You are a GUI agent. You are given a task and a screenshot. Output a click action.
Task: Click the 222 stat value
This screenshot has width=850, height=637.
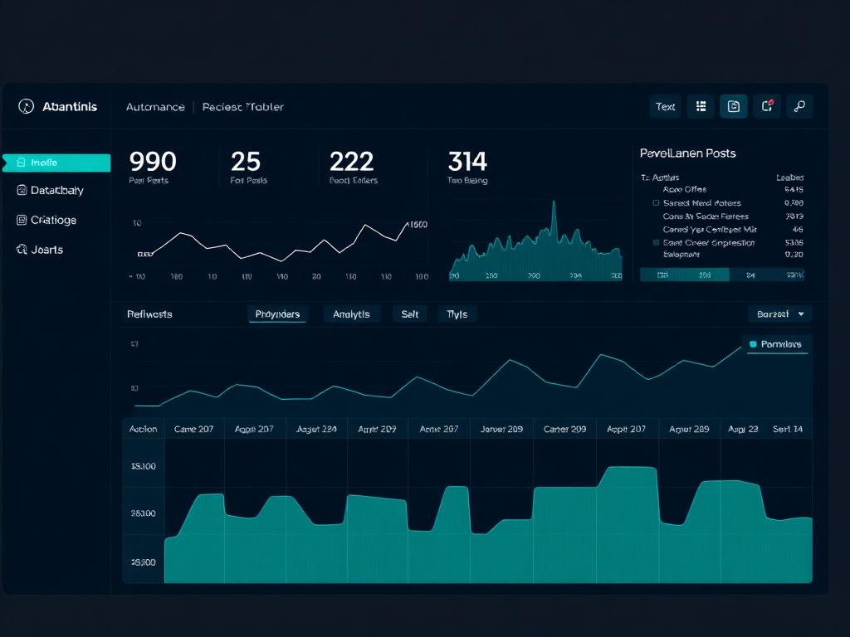tap(352, 162)
